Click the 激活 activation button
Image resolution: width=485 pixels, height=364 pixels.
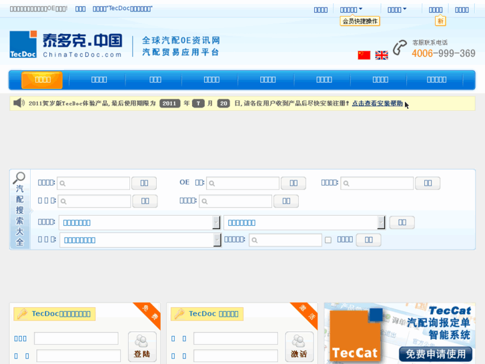[x=299, y=347]
